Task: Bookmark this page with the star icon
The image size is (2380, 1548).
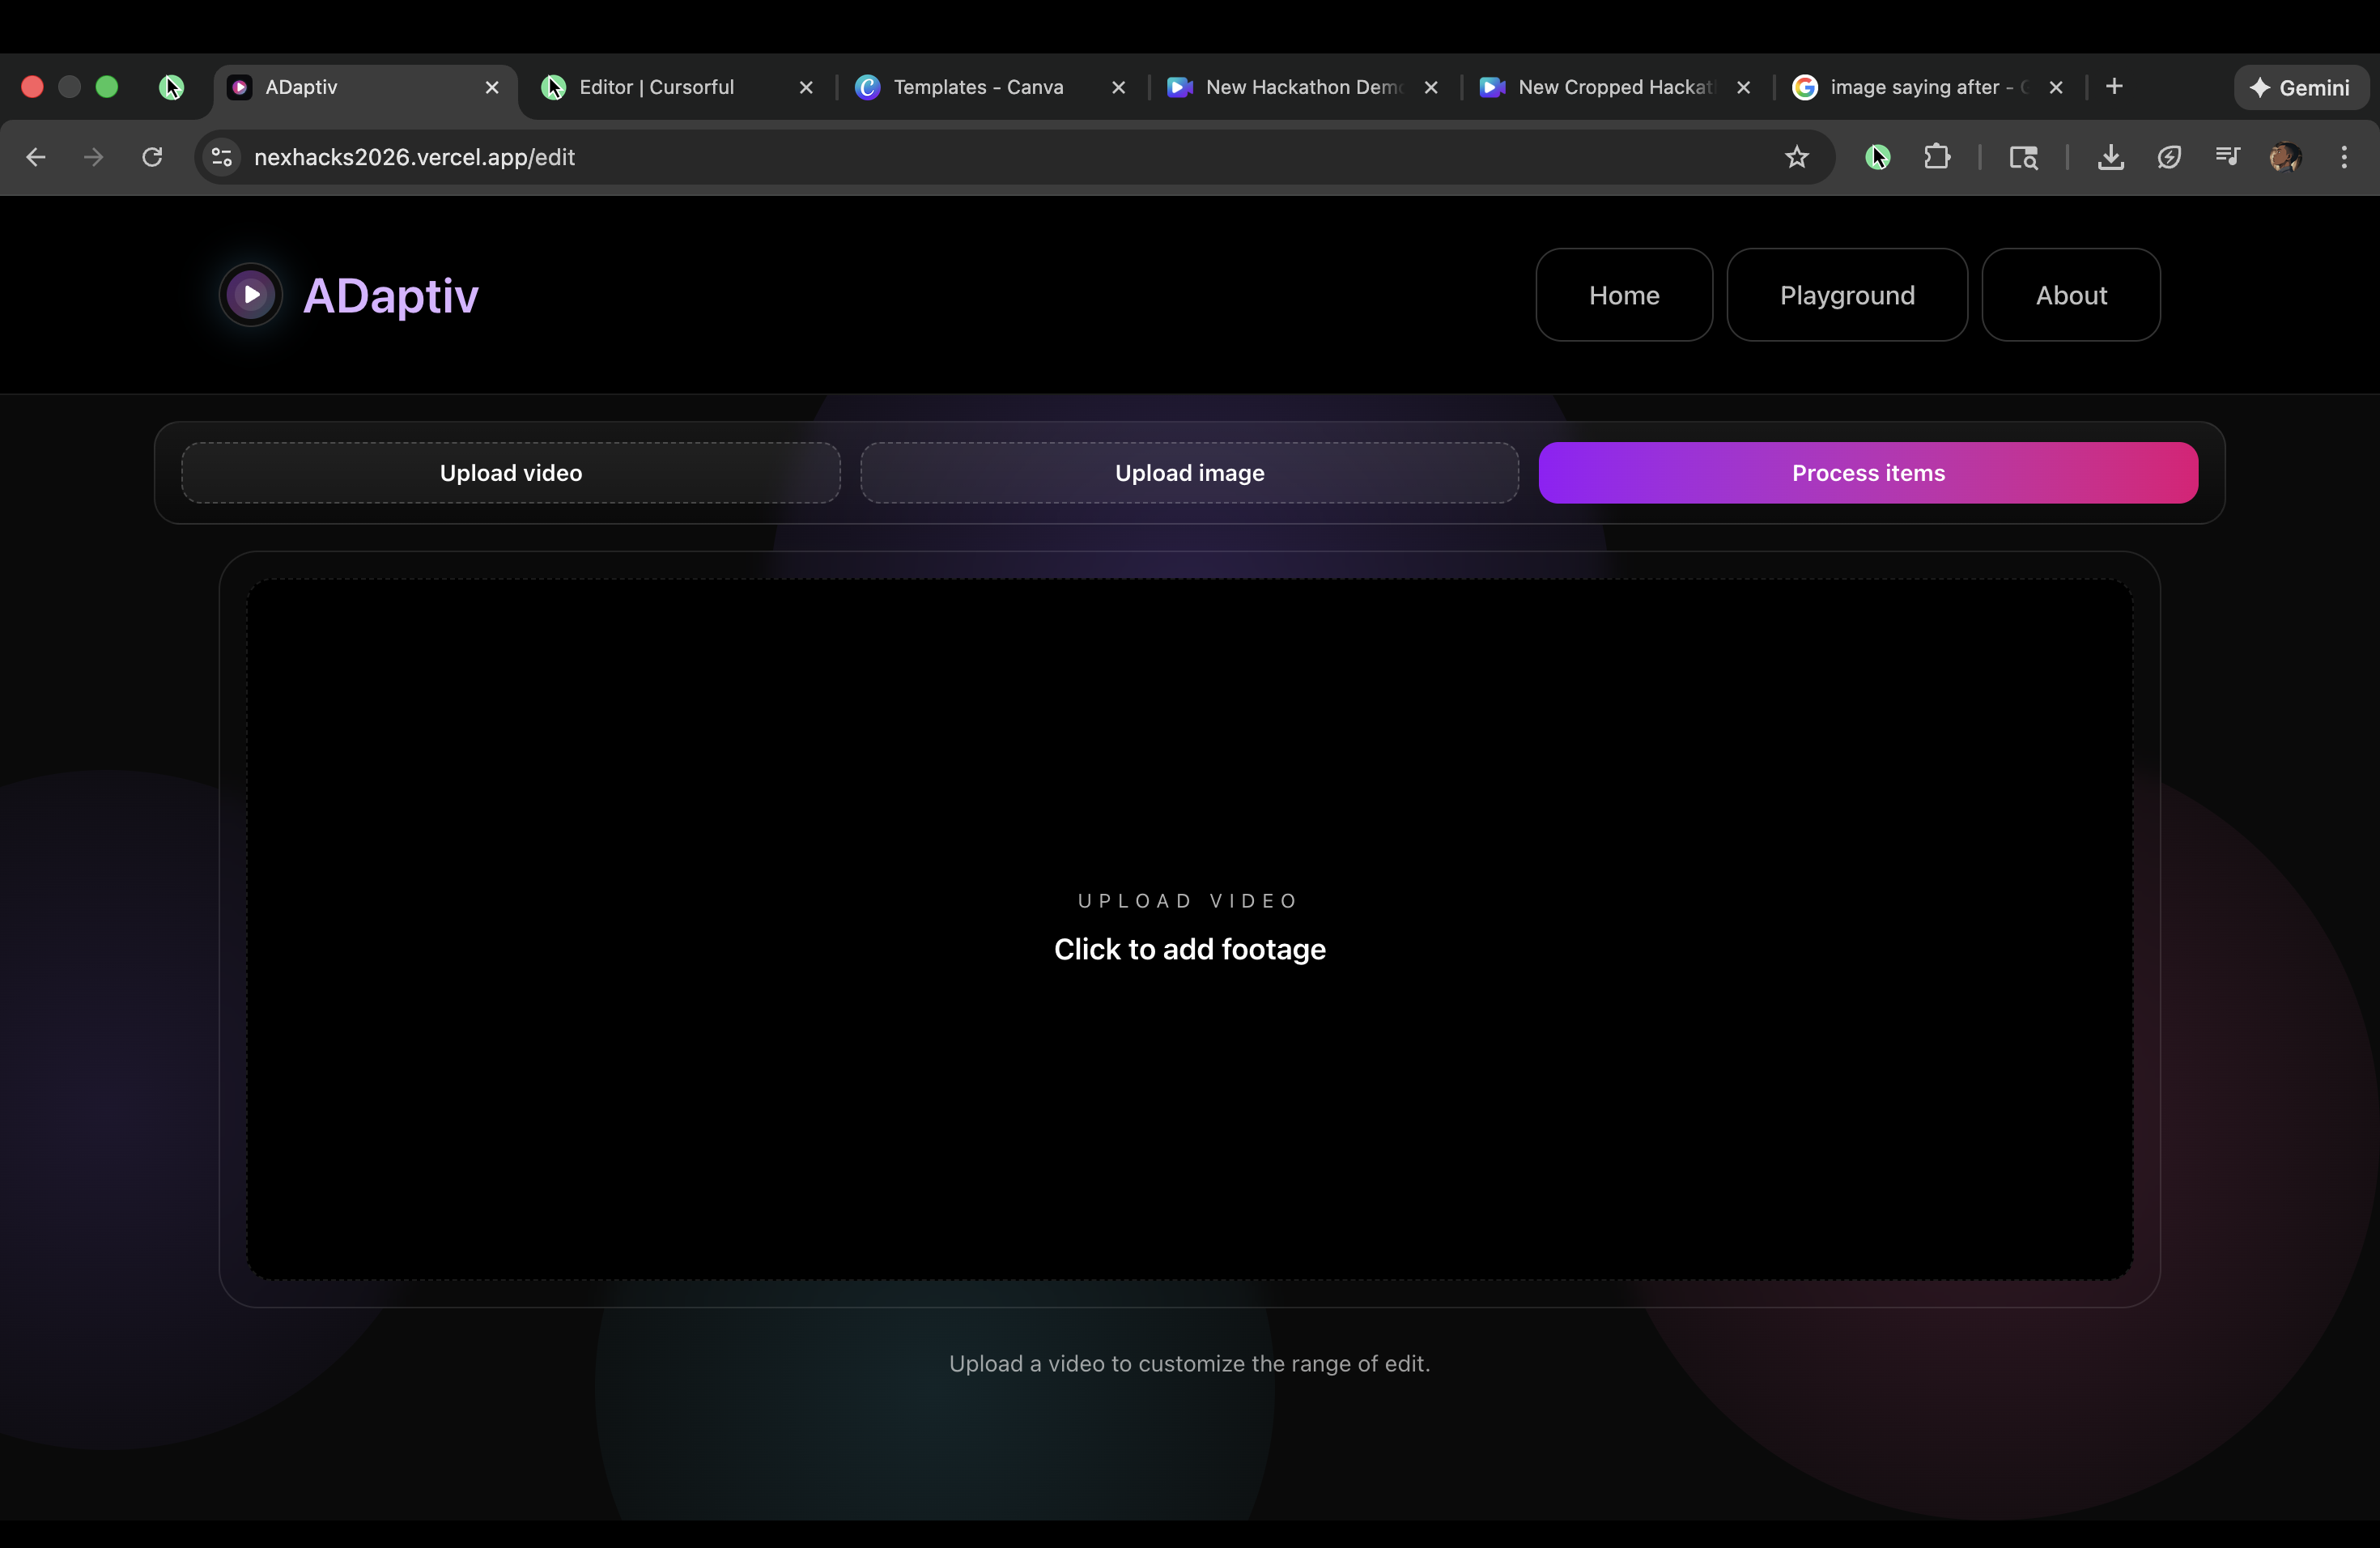Action: (1797, 157)
